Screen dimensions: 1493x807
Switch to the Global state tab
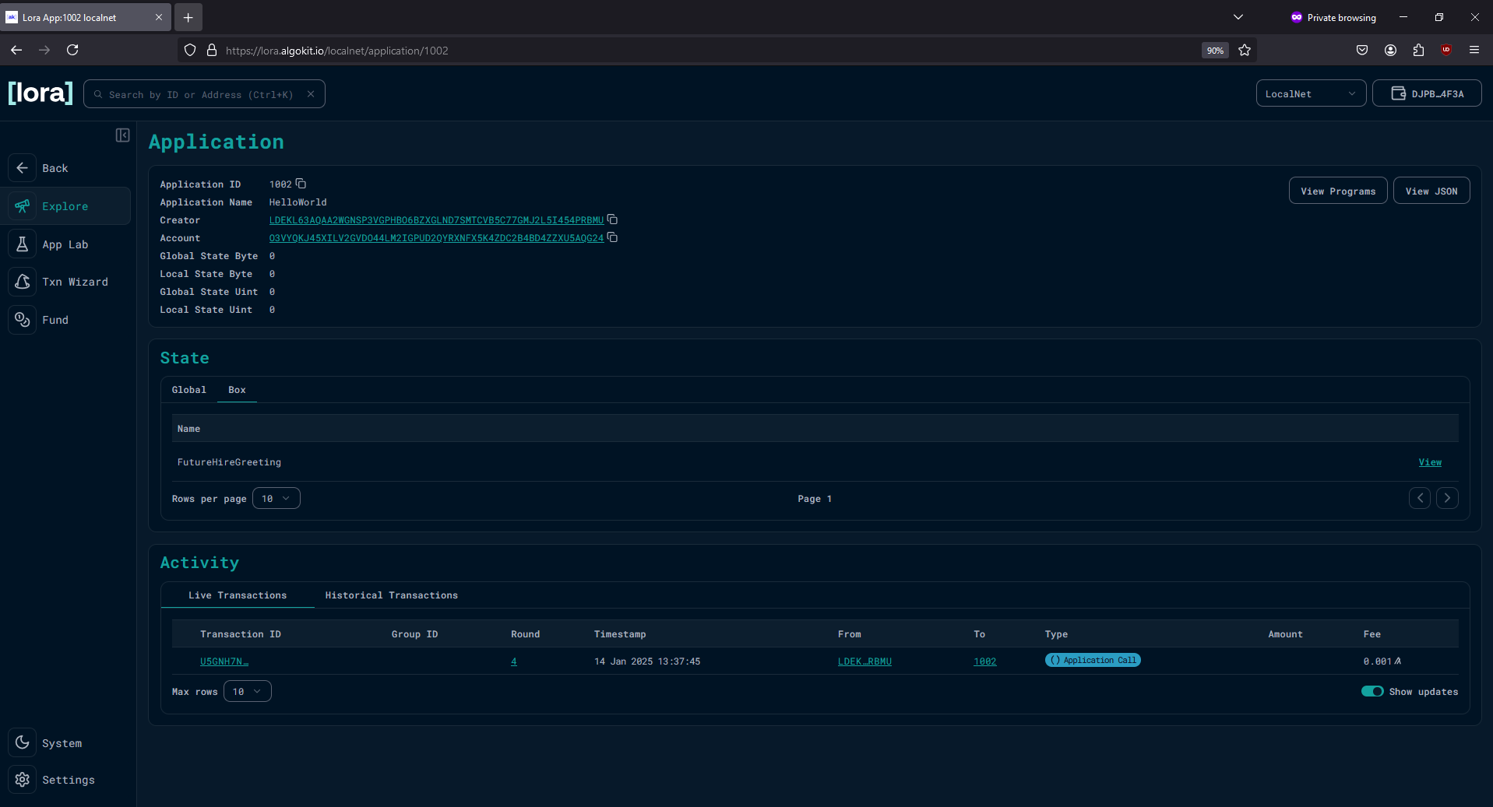point(188,389)
